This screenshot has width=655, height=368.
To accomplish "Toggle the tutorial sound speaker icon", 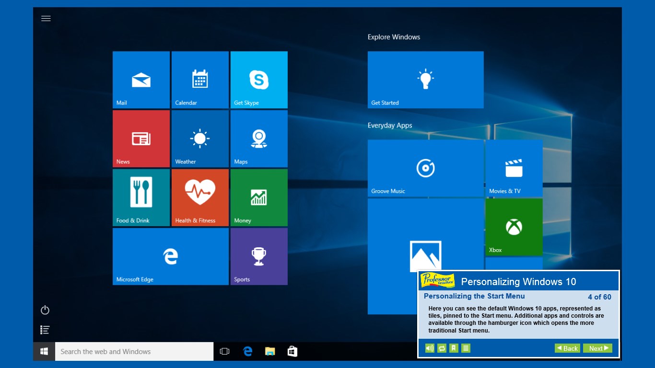I will click(430, 348).
